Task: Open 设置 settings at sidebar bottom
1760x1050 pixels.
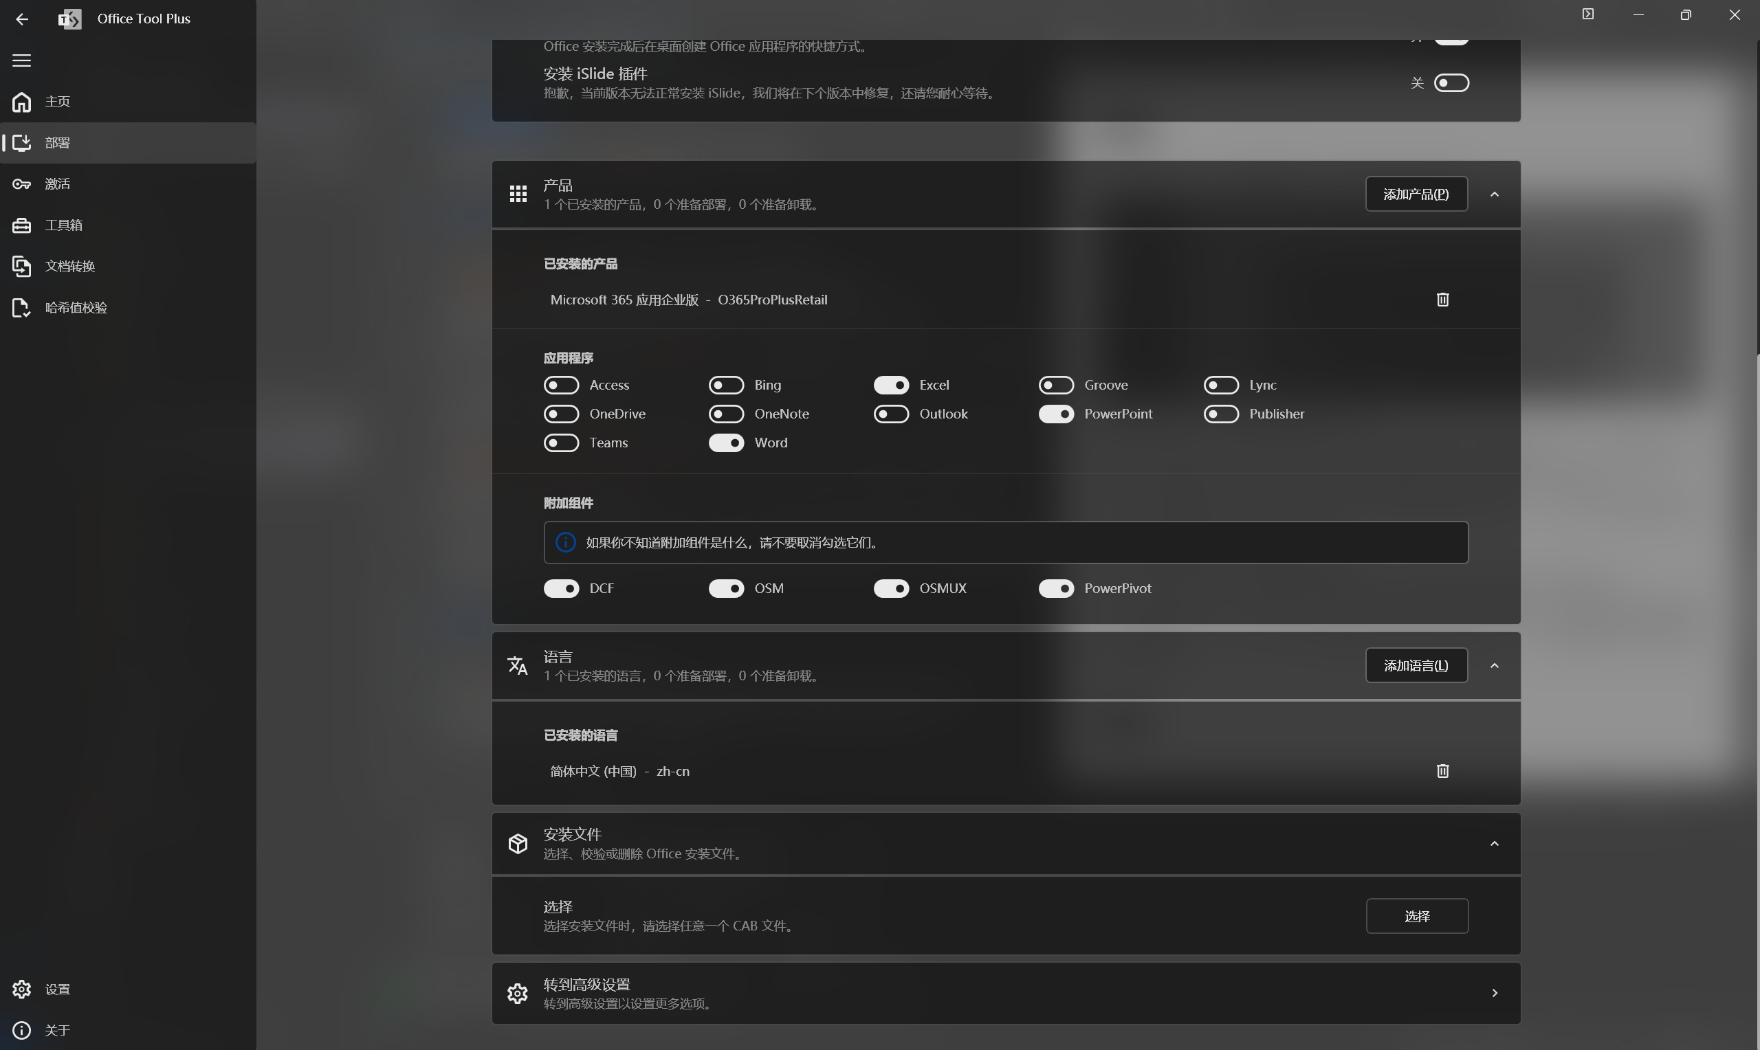Action: (56, 989)
